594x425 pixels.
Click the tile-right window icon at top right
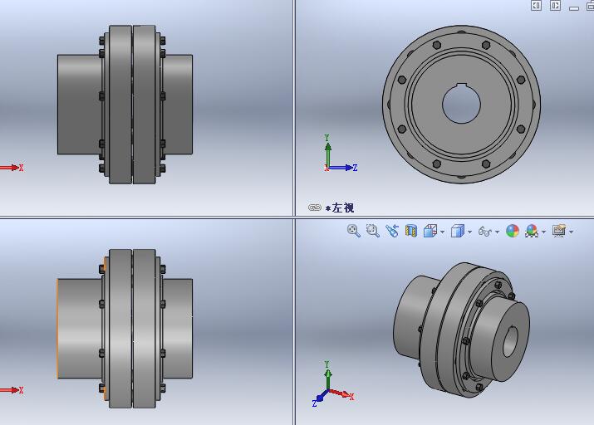coord(555,5)
